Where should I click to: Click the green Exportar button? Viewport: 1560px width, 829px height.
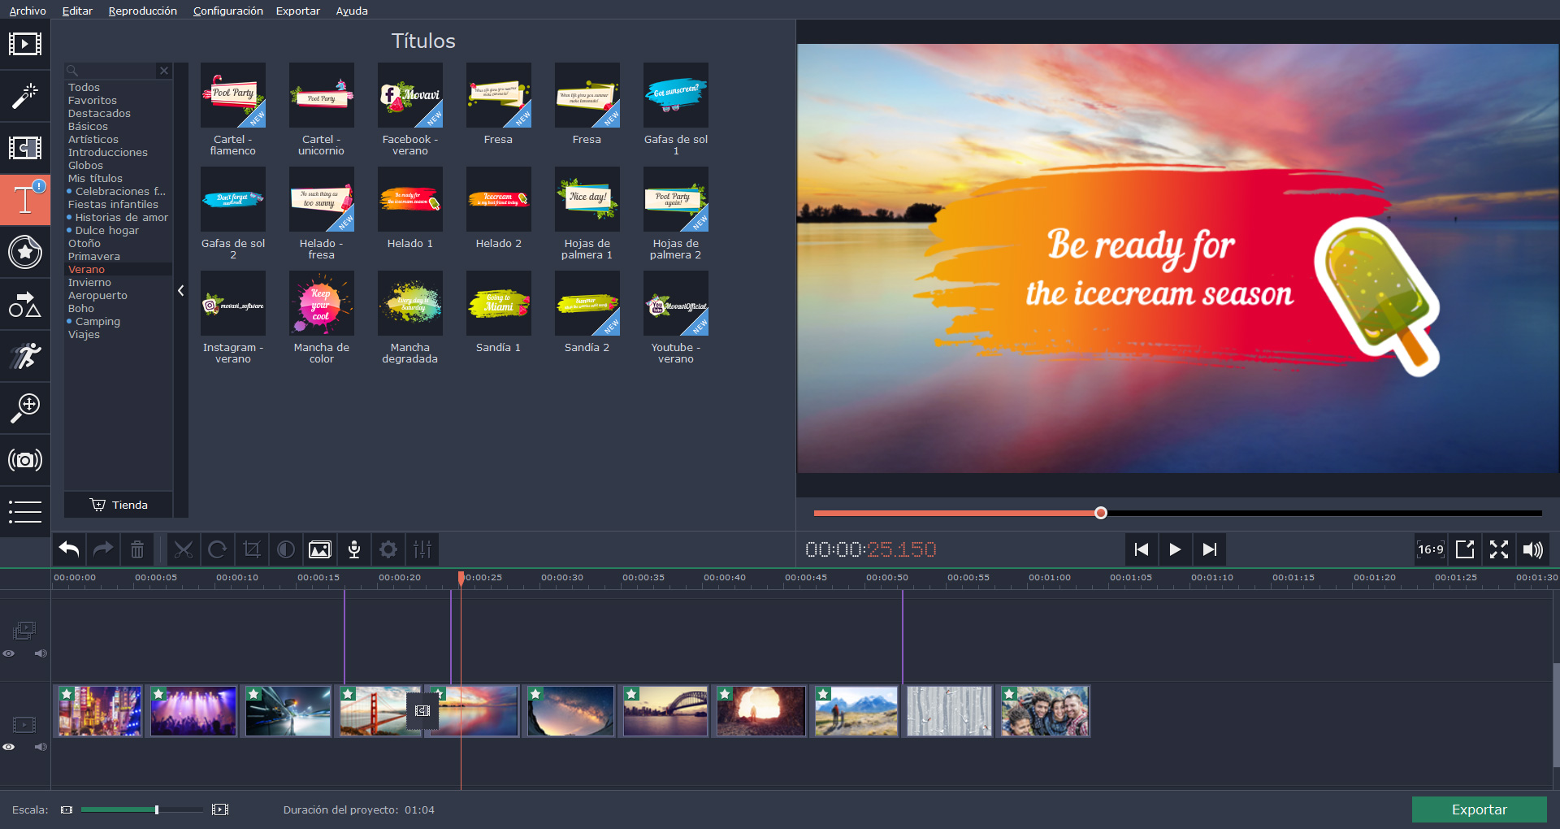tap(1479, 809)
